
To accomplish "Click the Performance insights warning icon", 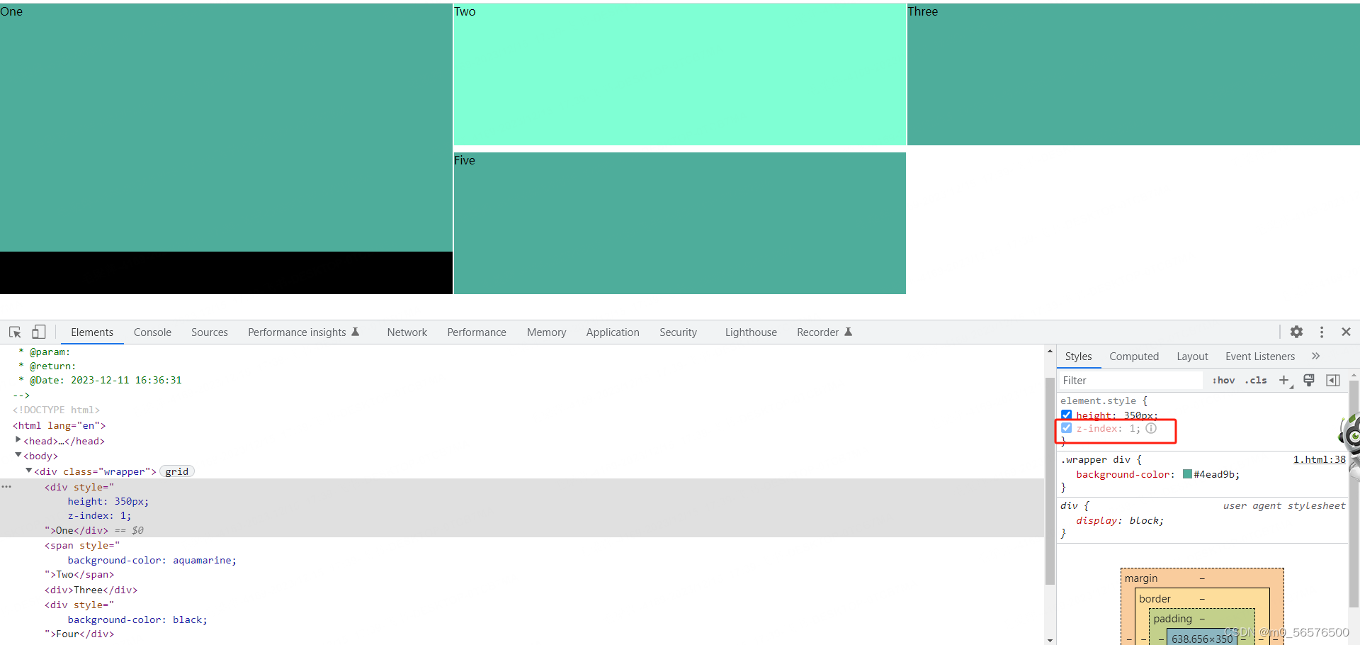I will 356,332.
